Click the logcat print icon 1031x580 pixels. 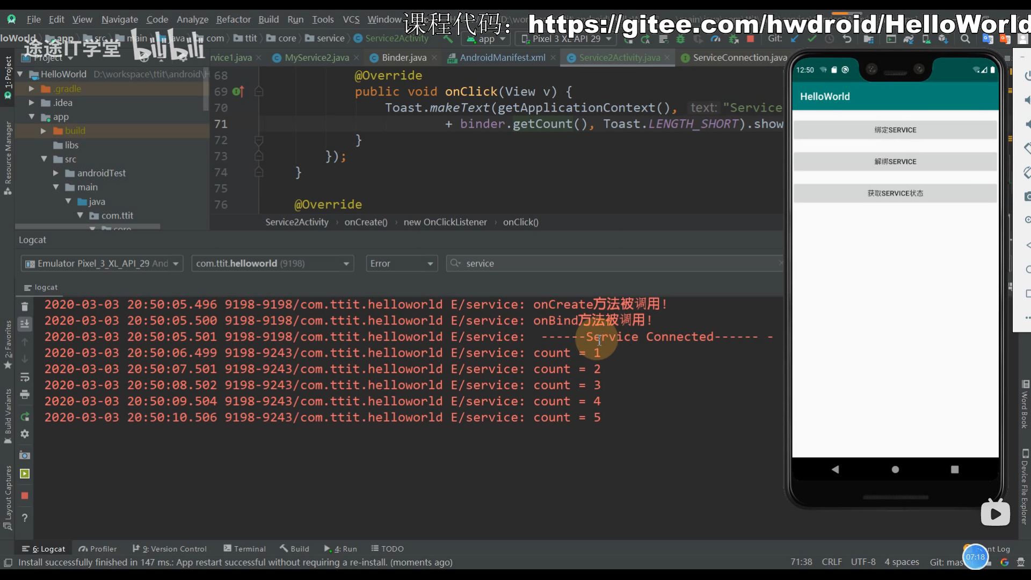(x=25, y=395)
